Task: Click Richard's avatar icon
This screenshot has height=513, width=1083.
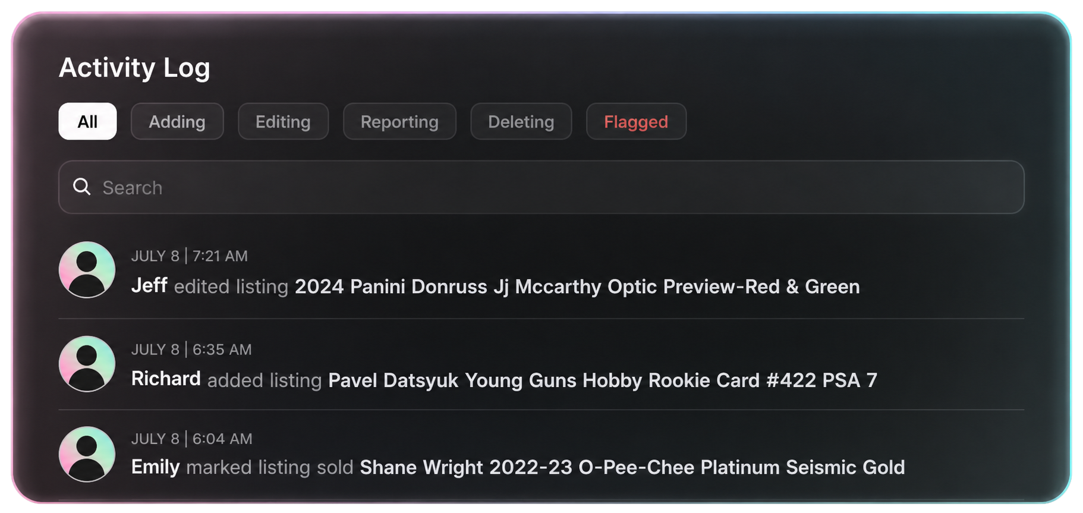Action: [87, 364]
